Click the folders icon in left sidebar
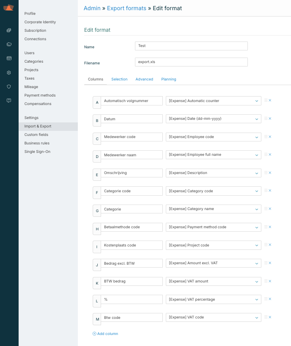 (x=9, y=44)
